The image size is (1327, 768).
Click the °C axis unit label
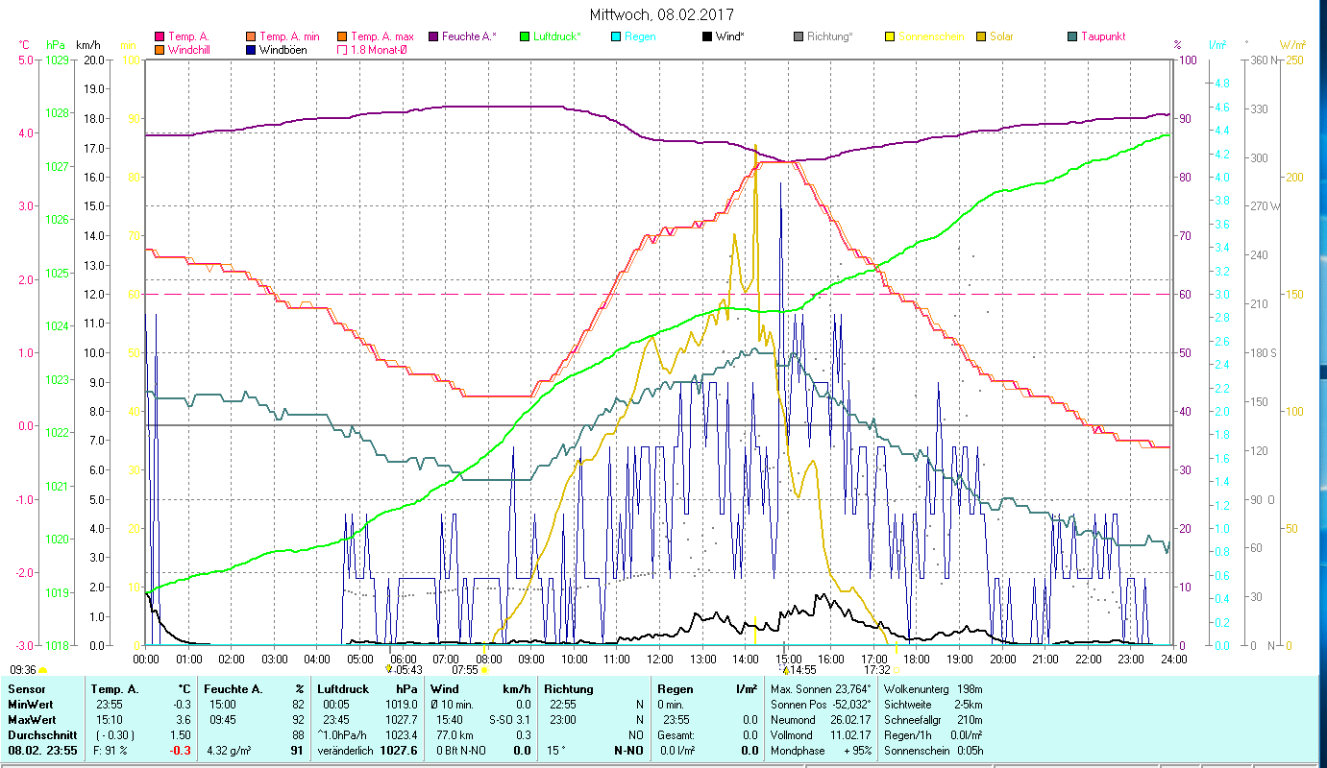tap(23, 45)
